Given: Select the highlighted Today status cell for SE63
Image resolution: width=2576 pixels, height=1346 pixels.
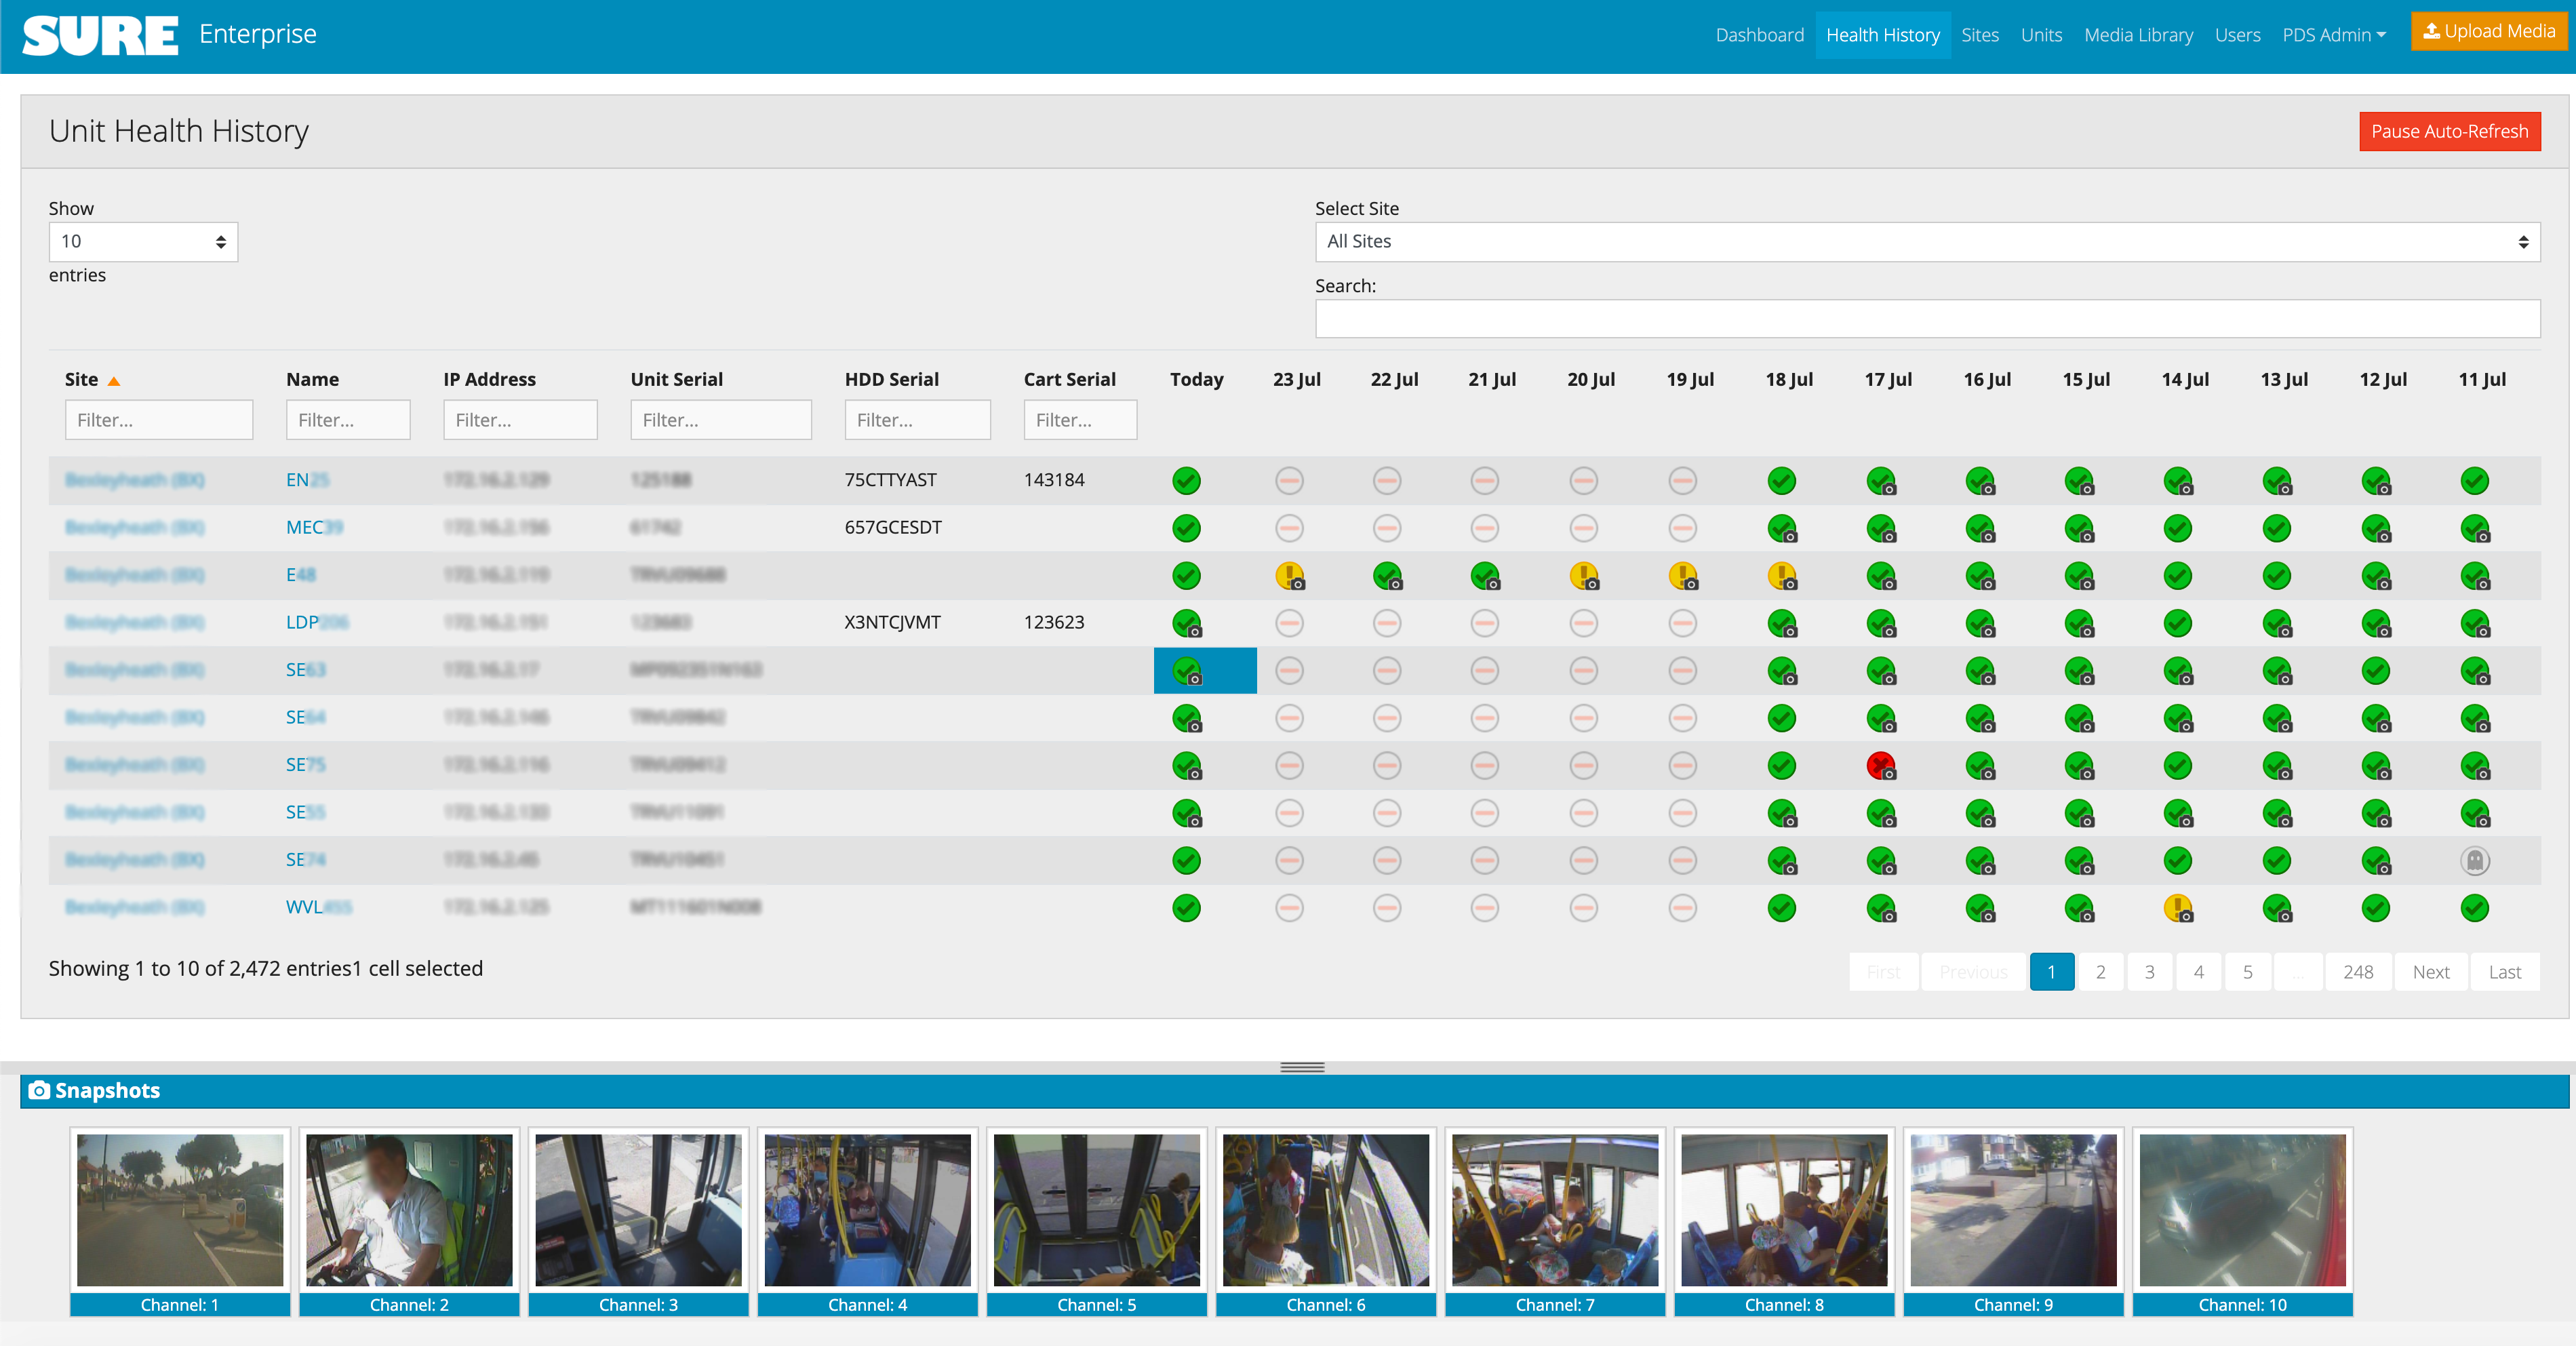Looking at the screenshot, I should pos(1205,670).
